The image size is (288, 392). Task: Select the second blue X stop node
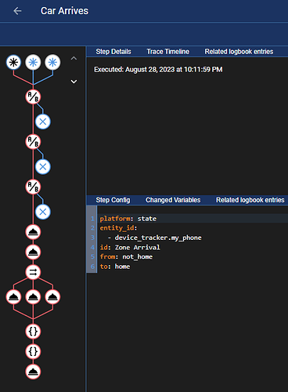coord(43,166)
